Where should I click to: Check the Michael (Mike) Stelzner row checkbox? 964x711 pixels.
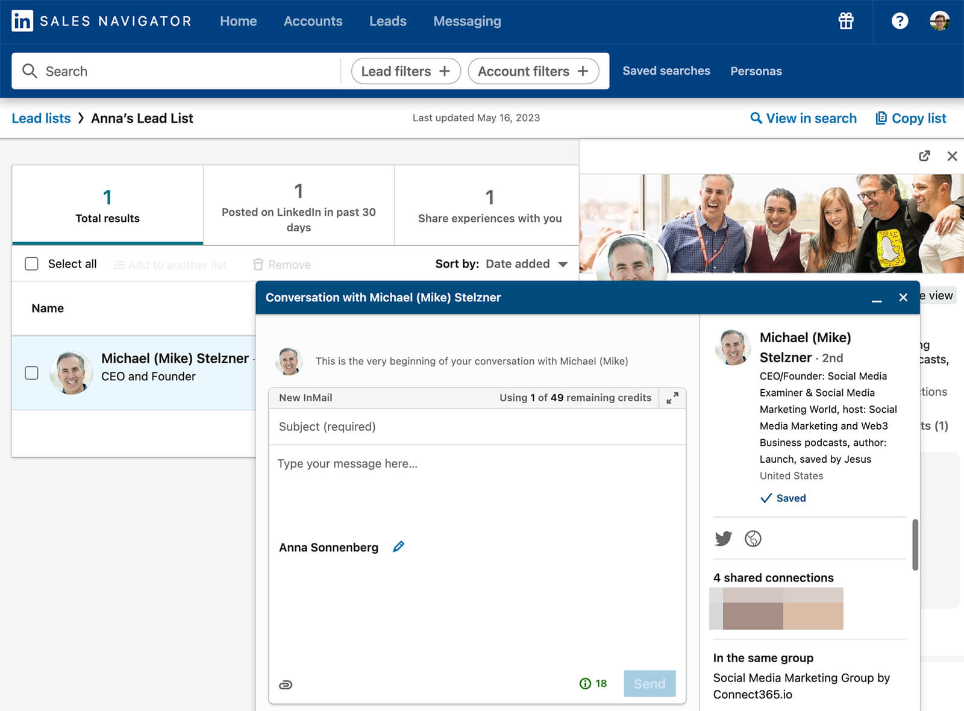coord(31,373)
